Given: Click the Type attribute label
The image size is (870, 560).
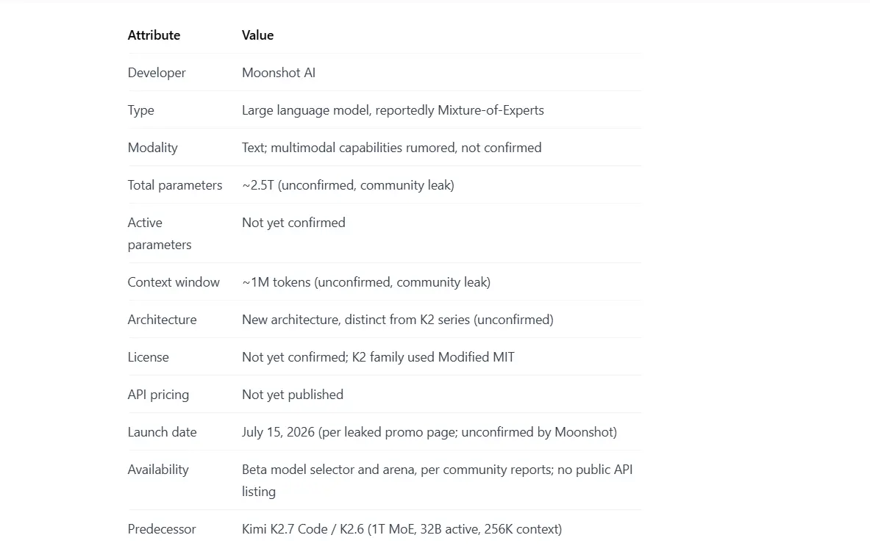Looking at the screenshot, I should [x=141, y=110].
